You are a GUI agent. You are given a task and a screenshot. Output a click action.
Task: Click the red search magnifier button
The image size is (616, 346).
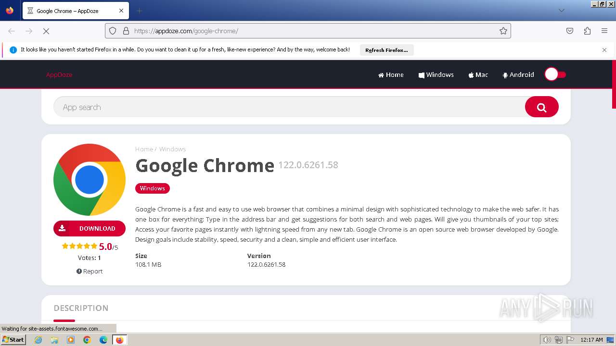pos(542,107)
